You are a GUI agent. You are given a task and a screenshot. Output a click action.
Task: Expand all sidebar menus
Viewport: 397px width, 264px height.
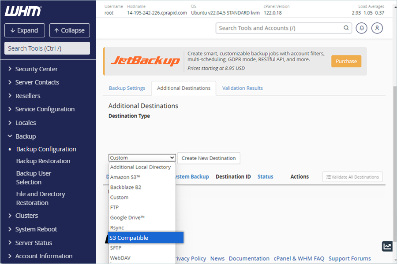(25, 30)
